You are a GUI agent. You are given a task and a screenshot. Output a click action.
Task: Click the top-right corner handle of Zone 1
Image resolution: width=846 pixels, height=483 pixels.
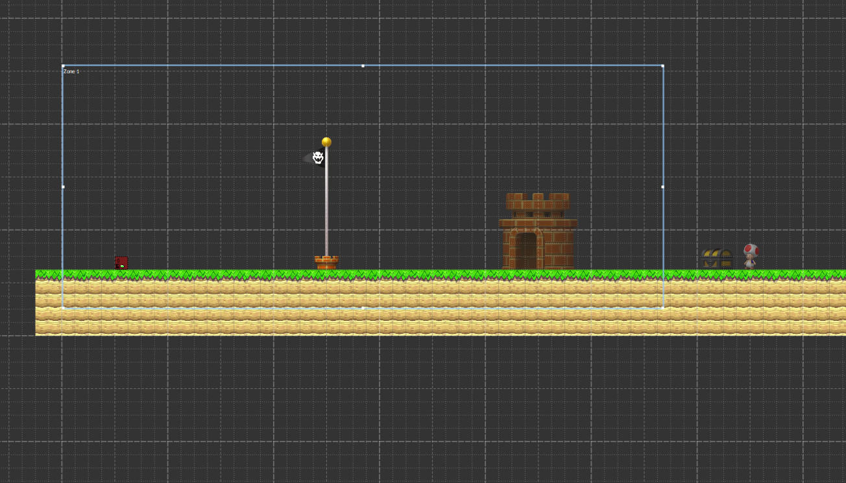click(662, 65)
